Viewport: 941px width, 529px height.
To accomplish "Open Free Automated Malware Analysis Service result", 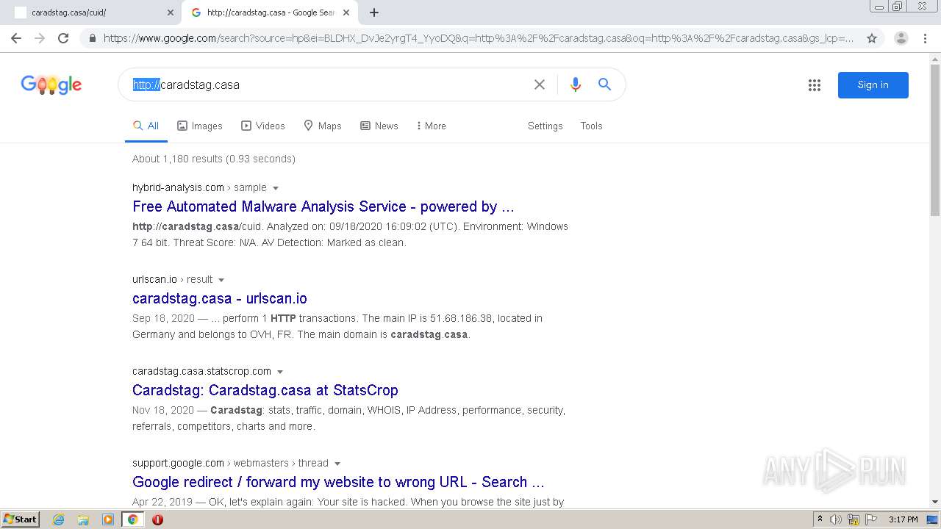I will (x=323, y=206).
